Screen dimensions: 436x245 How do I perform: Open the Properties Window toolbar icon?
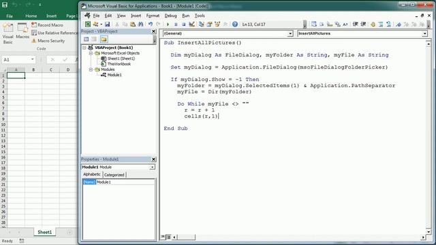pyautogui.click(x=209, y=24)
